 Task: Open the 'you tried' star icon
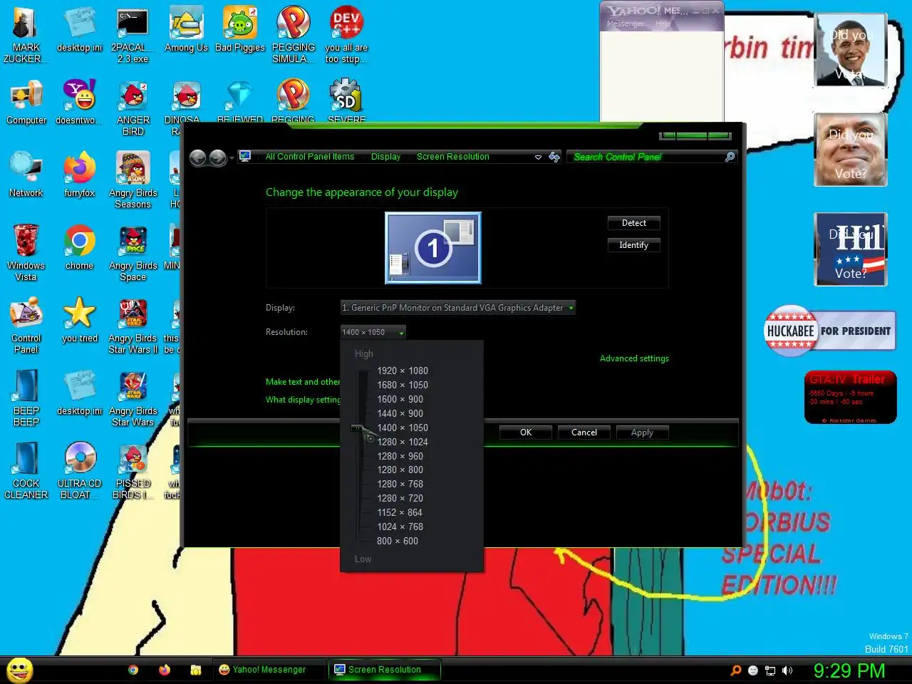coord(79,321)
